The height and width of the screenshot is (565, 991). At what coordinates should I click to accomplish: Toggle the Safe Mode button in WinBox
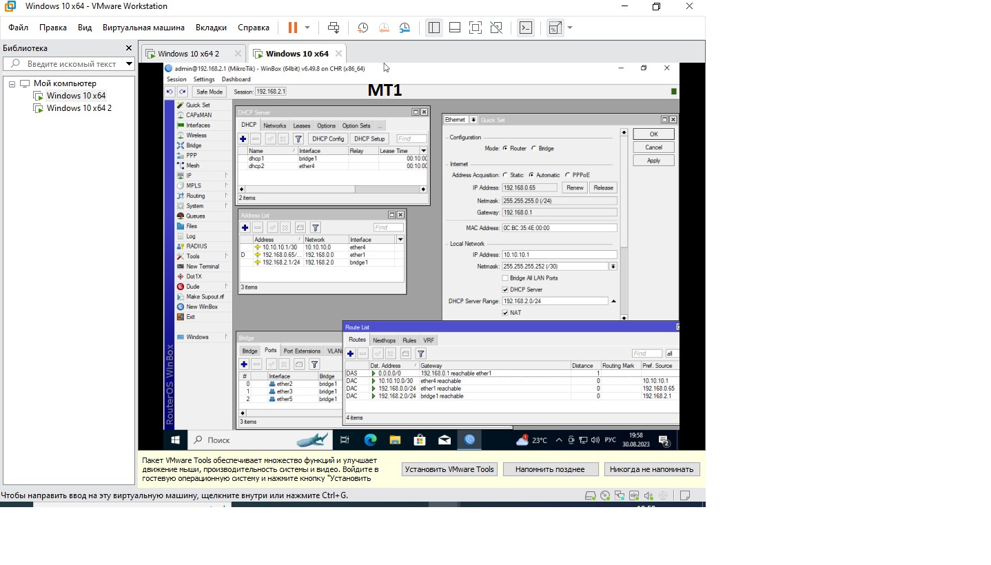pyautogui.click(x=209, y=92)
